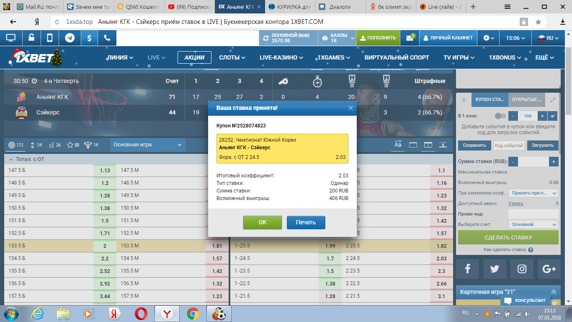Expand the ЕЩЁ menu
This screenshot has width=572, height=322.
point(544,57)
